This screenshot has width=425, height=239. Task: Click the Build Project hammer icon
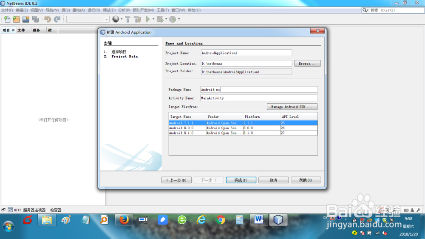[x=127, y=19]
